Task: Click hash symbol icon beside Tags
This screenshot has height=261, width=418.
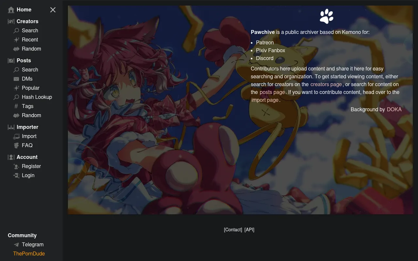Action: tap(16, 106)
